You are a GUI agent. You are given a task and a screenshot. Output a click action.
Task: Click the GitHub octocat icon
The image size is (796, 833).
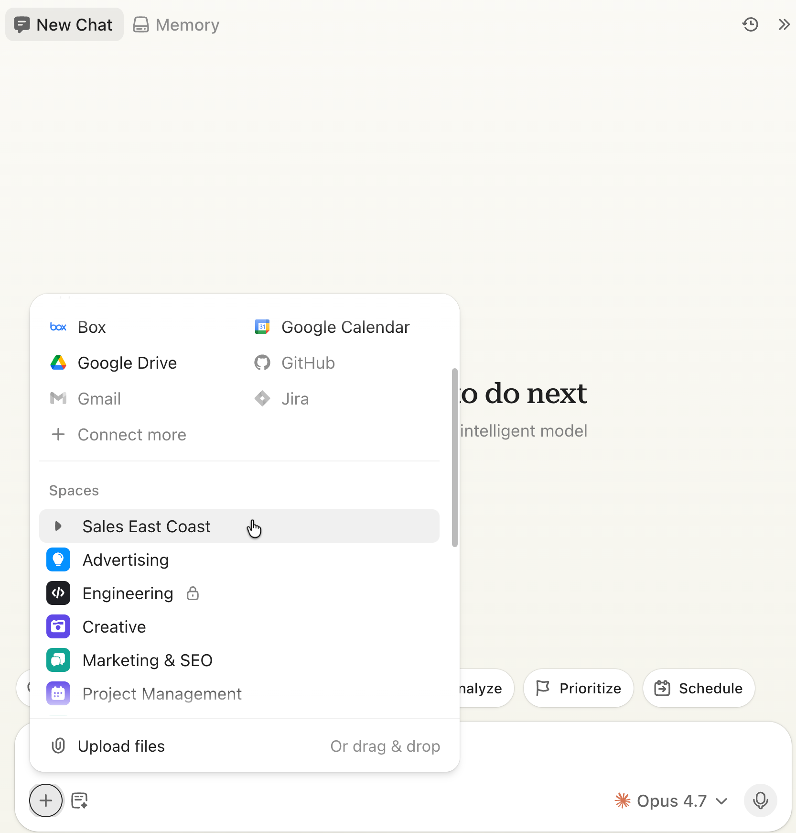tap(262, 363)
